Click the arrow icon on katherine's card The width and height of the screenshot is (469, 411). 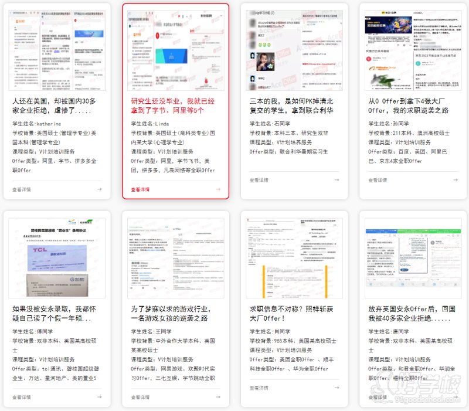[x=100, y=189]
